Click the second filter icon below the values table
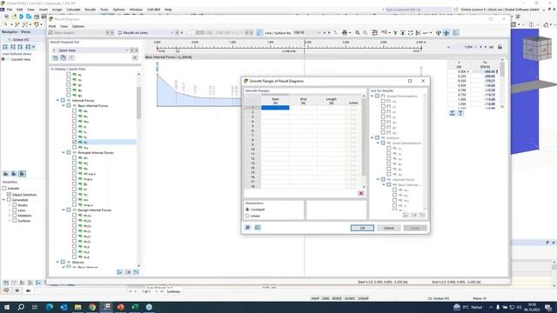The width and height of the screenshot is (557, 313). (460, 113)
